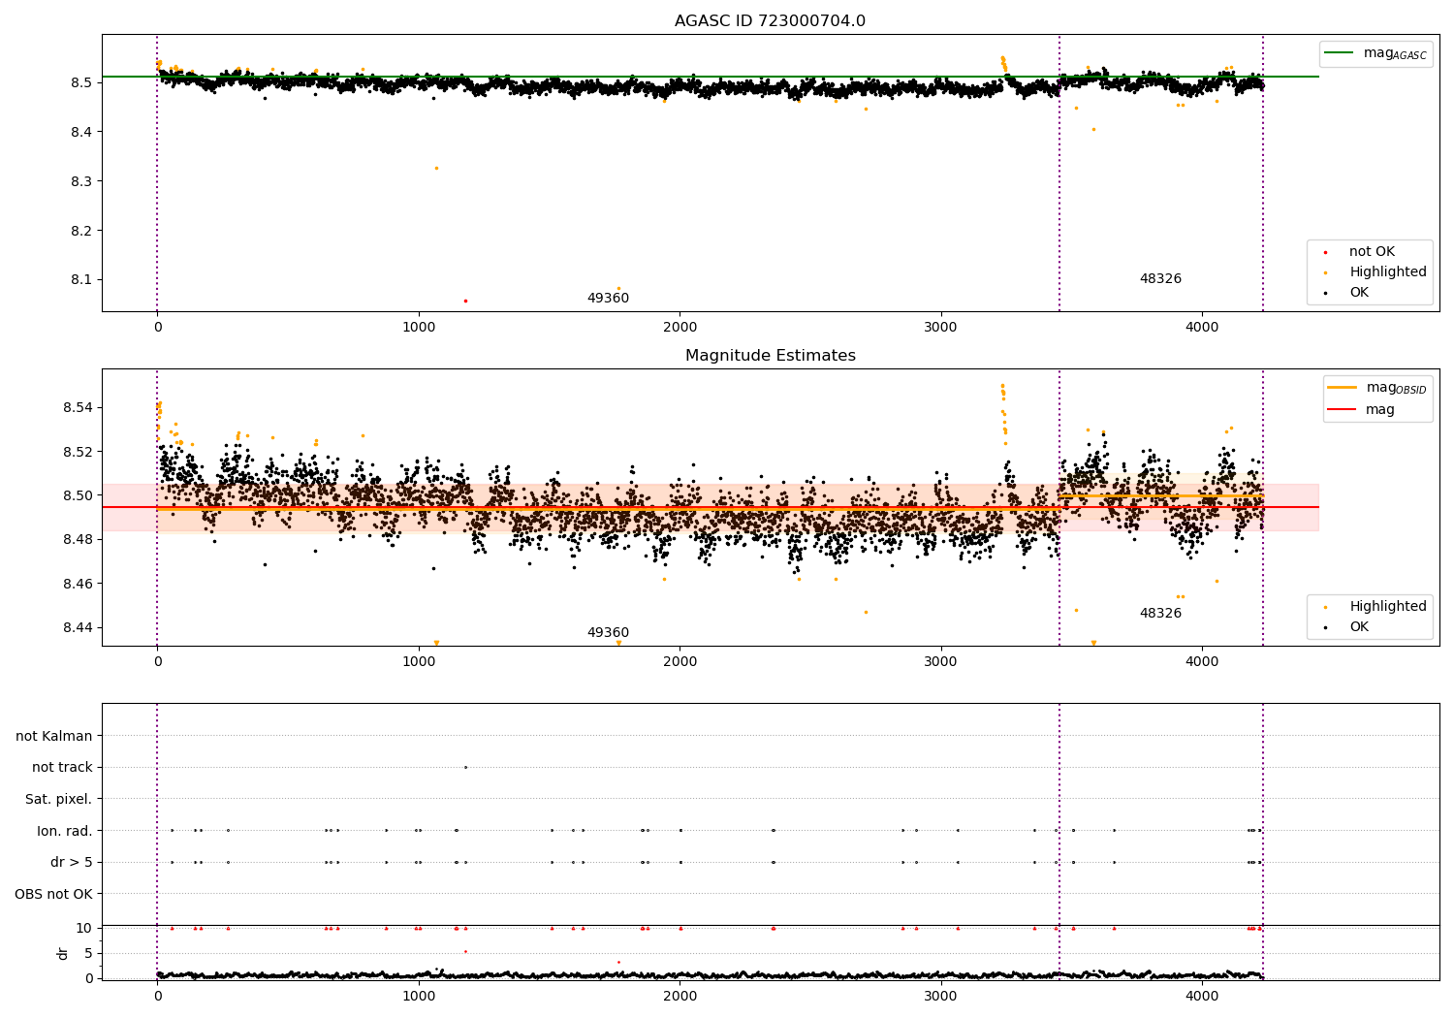Click the red 'not OK' point near 8.05
Image resolution: width=1454 pixels, height=1018 pixels.
click(465, 301)
